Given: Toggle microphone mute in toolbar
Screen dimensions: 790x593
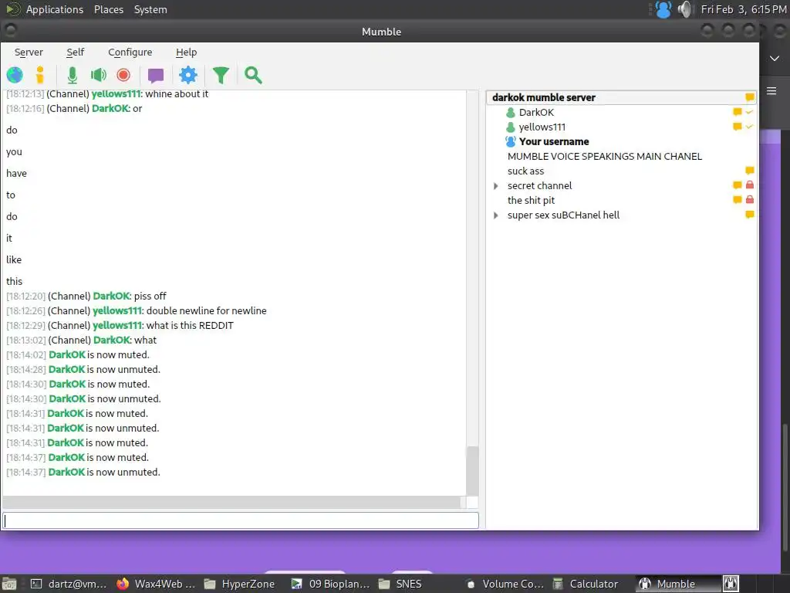Looking at the screenshot, I should [x=72, y=75].
